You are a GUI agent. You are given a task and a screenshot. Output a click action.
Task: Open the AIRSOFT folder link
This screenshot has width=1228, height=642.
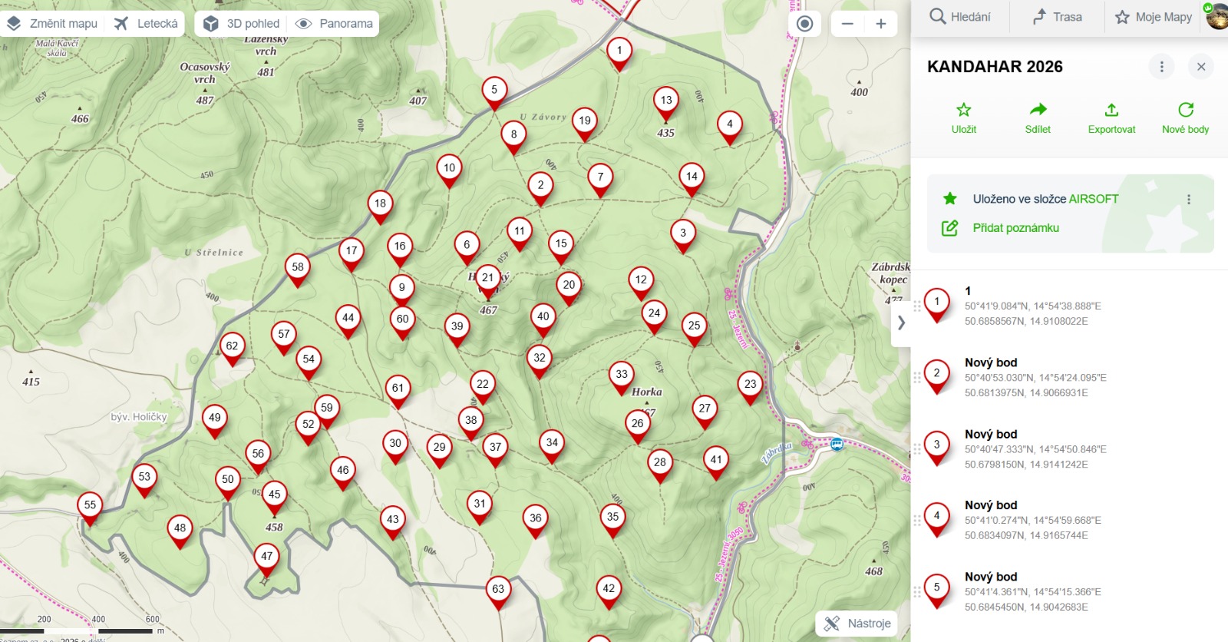point(1093,199)
